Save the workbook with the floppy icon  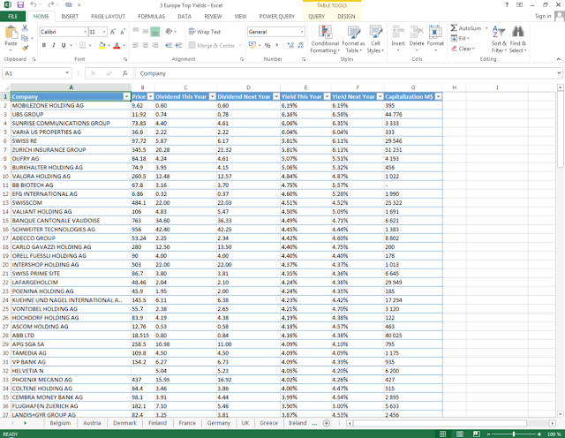coord(20,5)
